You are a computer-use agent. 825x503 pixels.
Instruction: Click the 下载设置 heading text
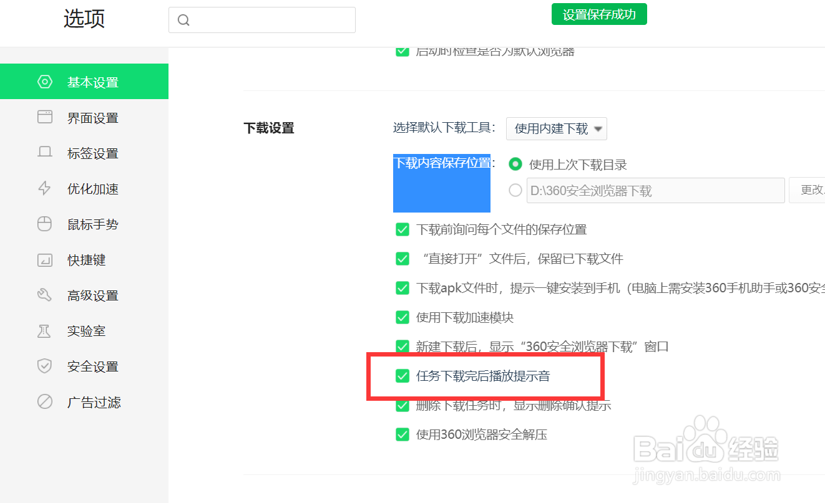269,128
